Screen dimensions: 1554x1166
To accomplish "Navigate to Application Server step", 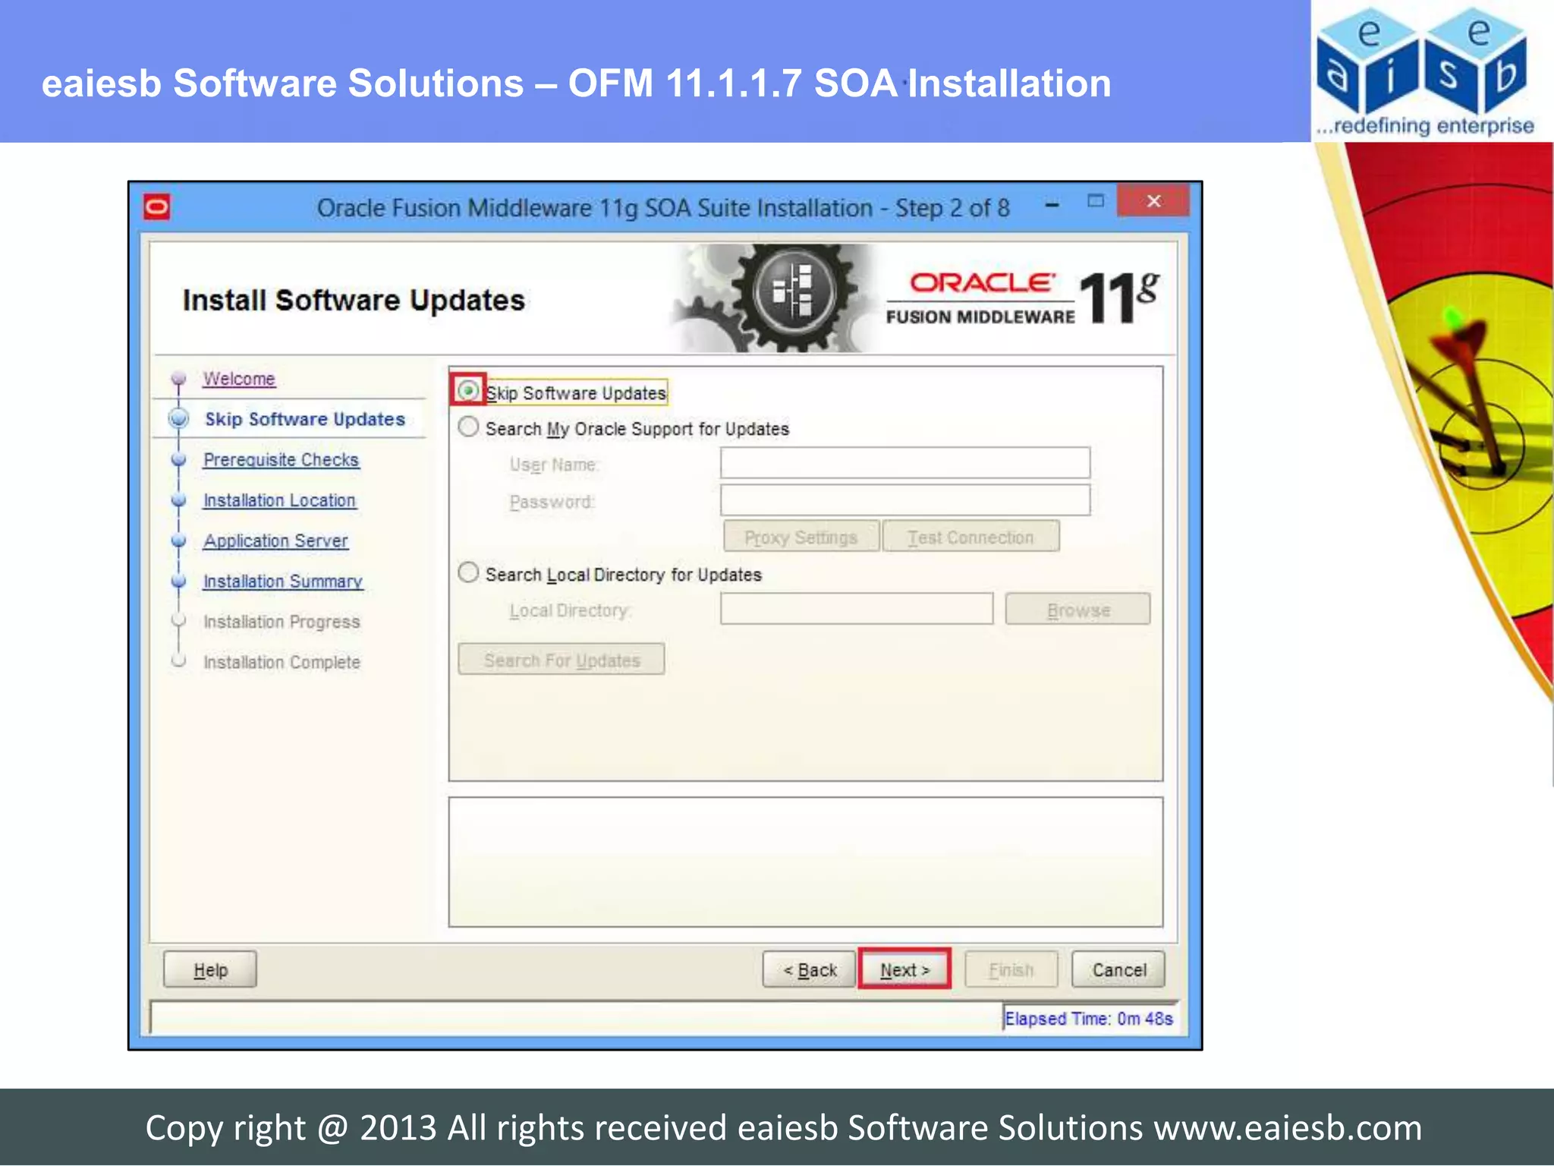I will click(275, 540).
